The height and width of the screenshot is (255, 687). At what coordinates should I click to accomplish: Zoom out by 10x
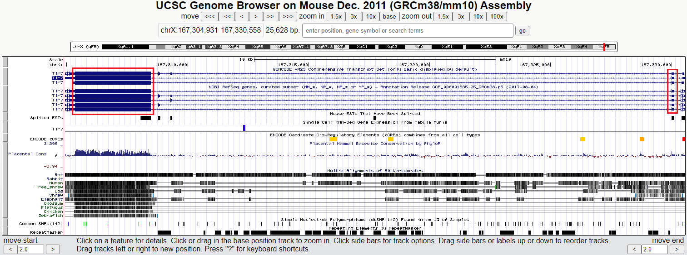tap(478, 17)
